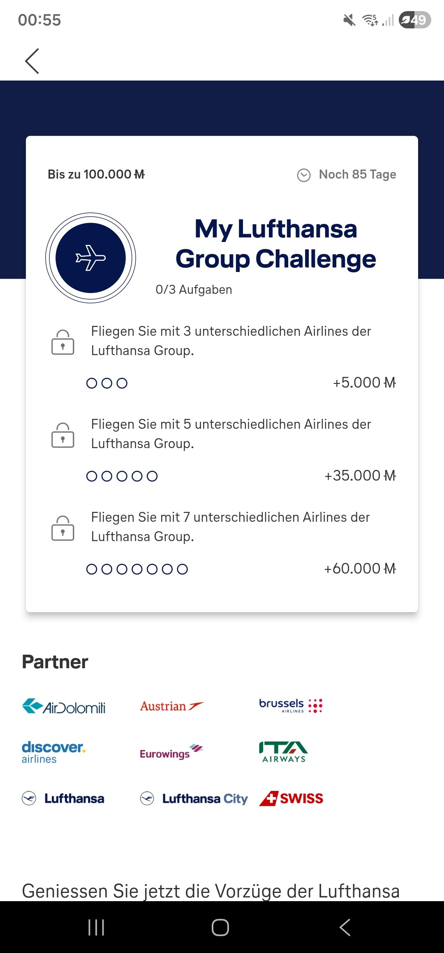
Task: Tap the My Lufthansa Group Challenge title
Action: click(275, 244)
